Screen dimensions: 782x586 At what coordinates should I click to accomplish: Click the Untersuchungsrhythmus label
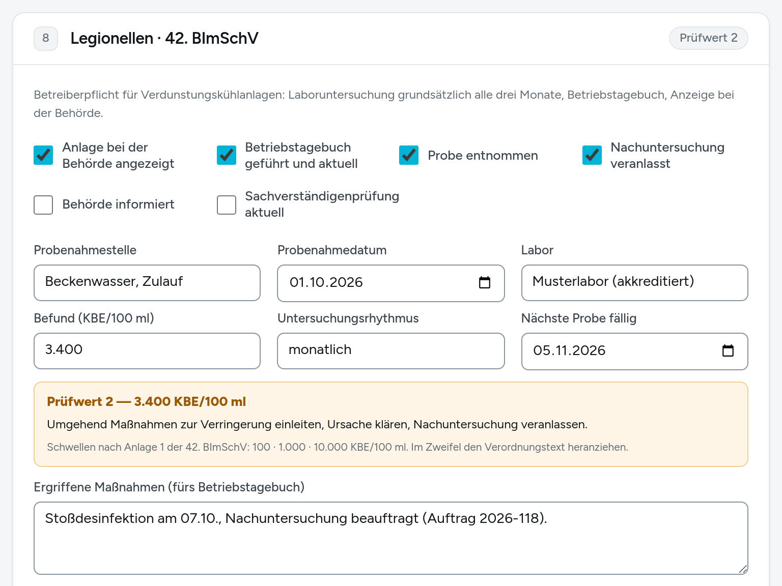pyautogui.click(x=348, y=318)
